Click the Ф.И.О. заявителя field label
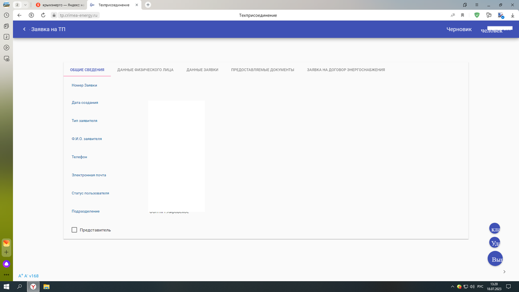519x292 pixels. pos(87,139)
